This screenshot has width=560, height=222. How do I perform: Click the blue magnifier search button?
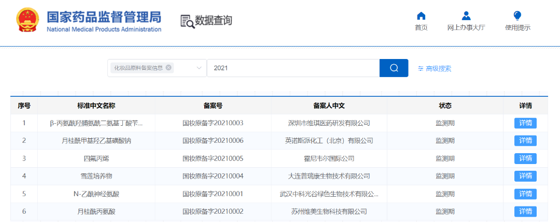(x=394, y=68)
